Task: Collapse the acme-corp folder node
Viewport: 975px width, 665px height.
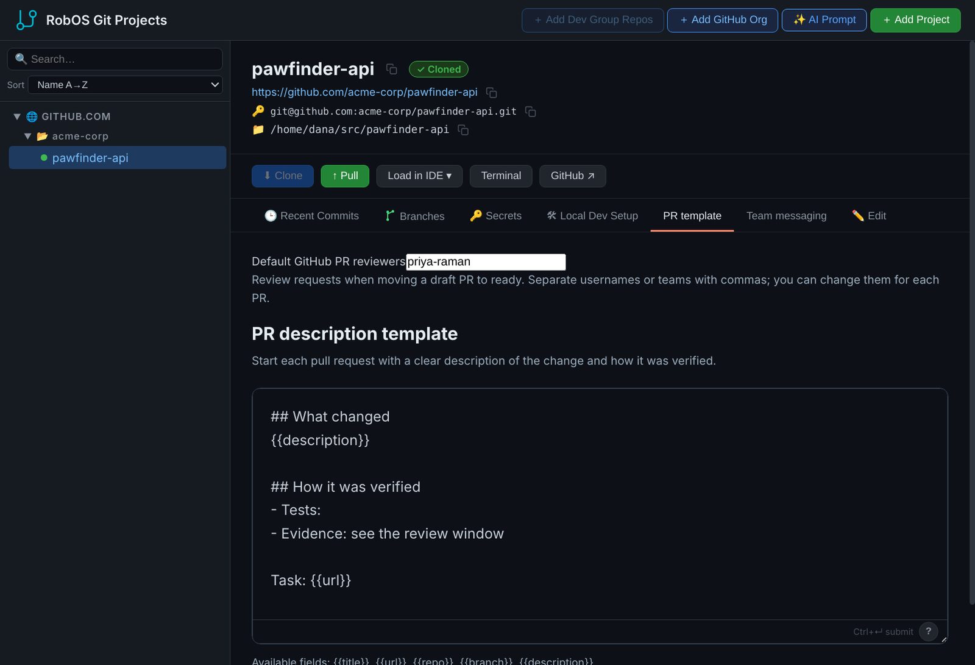Action: click(27, 136)
